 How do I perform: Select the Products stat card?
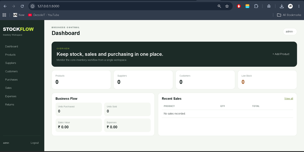pos(81,80)
